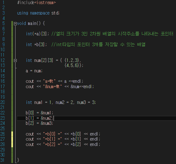Collapse the num array initializer block
Screen dimensions: 176x164
pos(15,60)
